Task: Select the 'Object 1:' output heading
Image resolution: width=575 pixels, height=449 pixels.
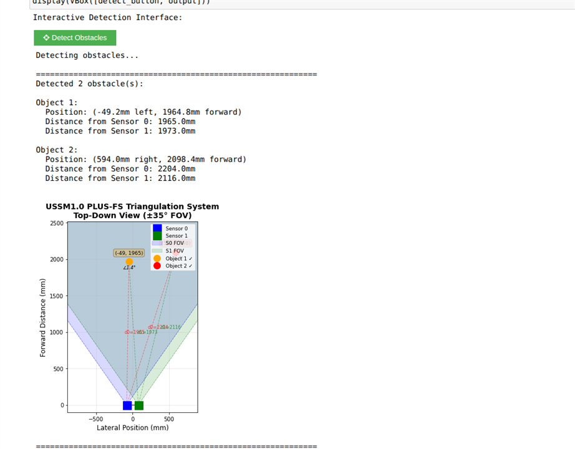Action: 57,103
